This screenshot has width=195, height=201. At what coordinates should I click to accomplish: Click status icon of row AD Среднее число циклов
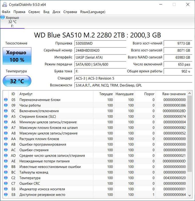6,155
